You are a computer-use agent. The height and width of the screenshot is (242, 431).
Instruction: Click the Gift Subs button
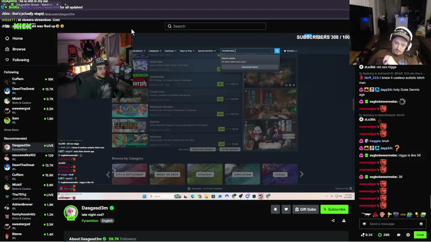305,209
